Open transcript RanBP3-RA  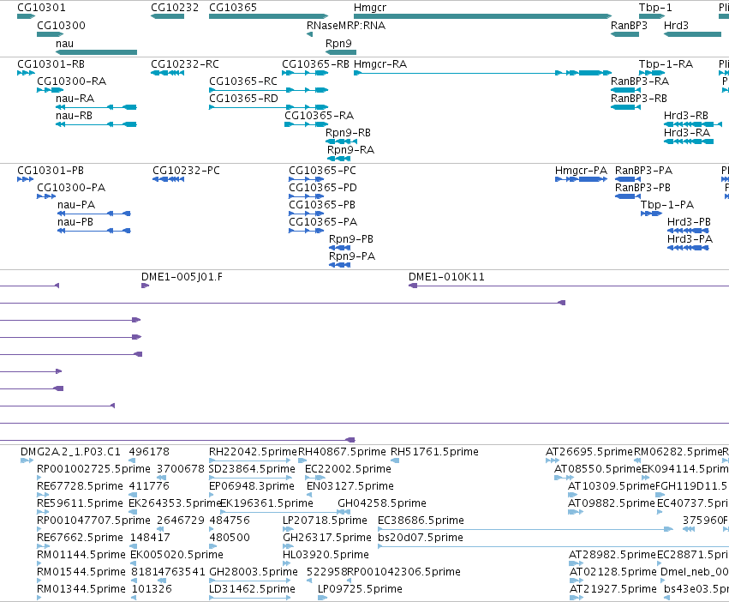coord(640,81)
